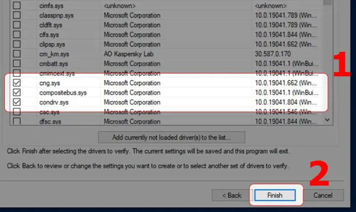Screen dimensions: 356x212
Task: Cancel the driver verifier wizard
Action: coord(323,195)
